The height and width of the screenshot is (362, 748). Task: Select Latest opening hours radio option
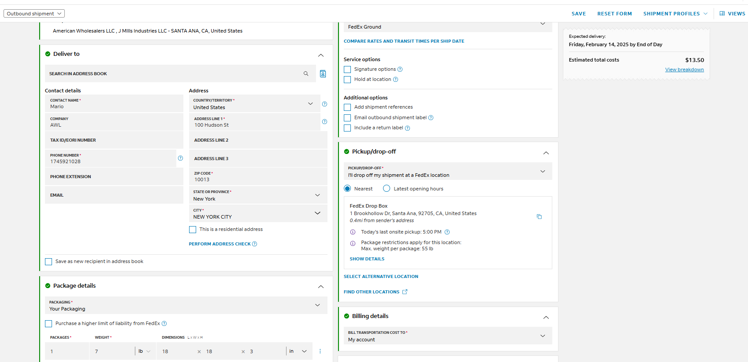click(387, 189)
